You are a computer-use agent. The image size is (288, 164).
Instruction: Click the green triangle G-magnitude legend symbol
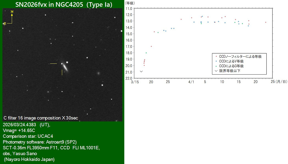(216, 66)
